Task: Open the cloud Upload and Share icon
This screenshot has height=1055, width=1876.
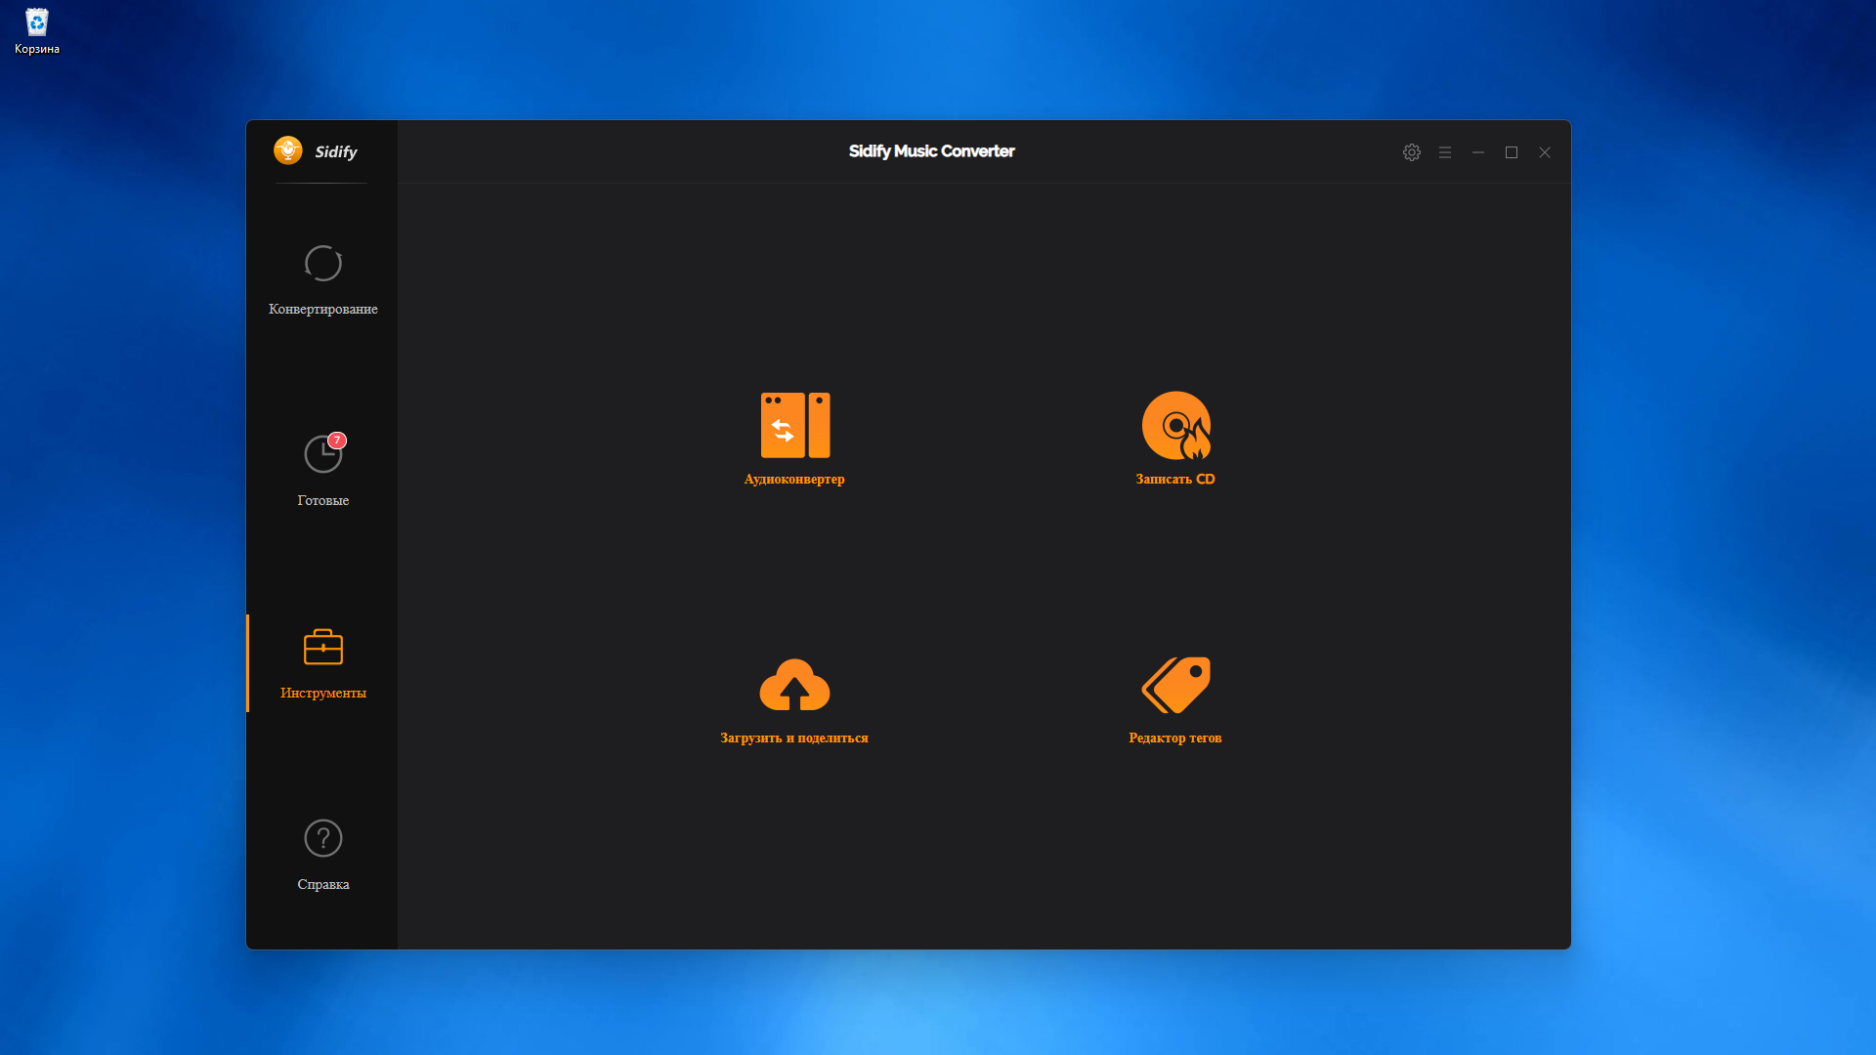Action: [794, 685]
